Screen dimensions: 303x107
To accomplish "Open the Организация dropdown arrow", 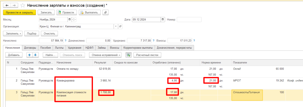I will pos(116,26).
